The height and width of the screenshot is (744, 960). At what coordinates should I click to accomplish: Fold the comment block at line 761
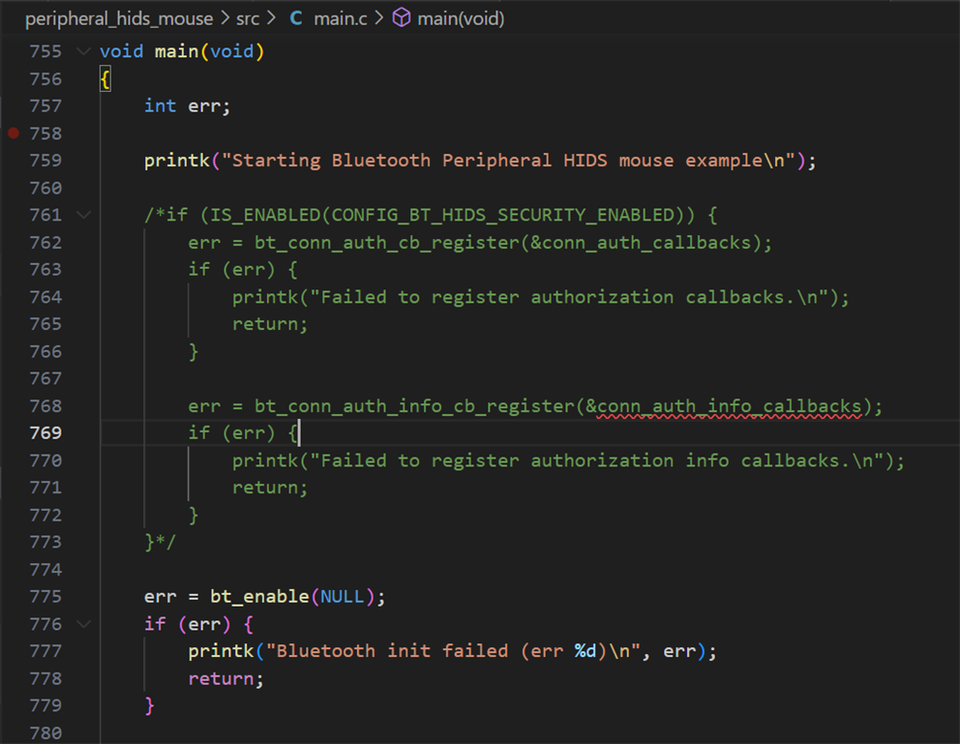pyautogui.click(x=83, y=215)
